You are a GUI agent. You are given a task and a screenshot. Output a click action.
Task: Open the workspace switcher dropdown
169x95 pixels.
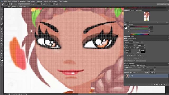point(163,4)
